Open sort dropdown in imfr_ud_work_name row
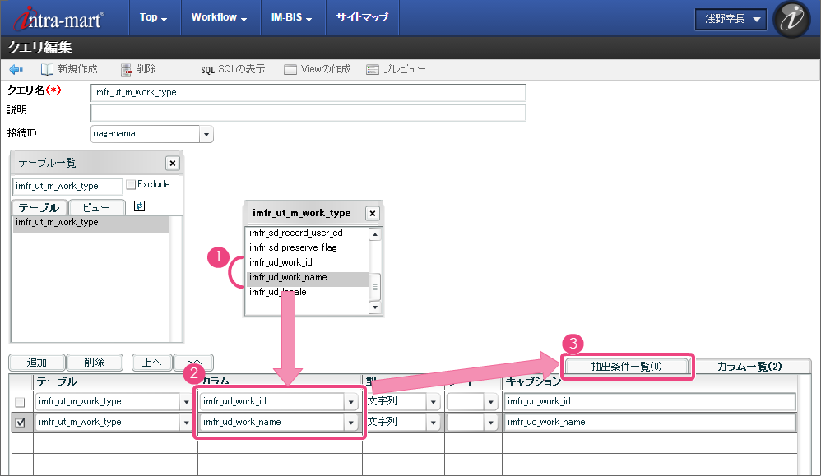The height and width of the screenshot is (476, 821). click(490, 423)
